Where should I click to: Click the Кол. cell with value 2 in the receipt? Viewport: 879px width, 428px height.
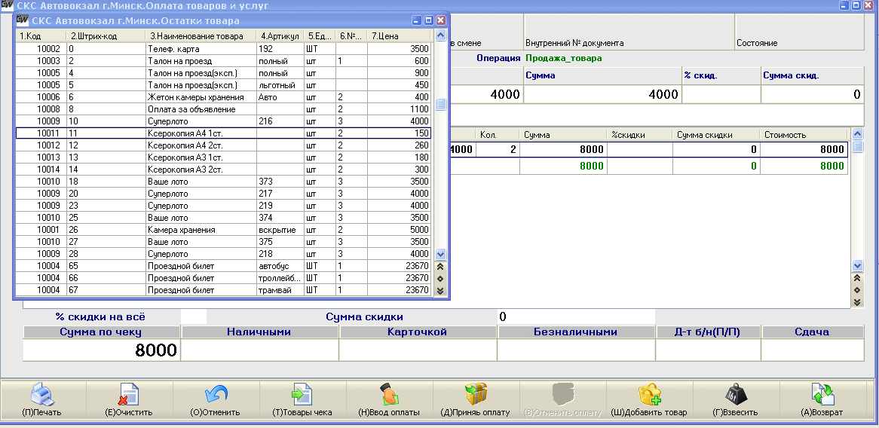[498, 150]
